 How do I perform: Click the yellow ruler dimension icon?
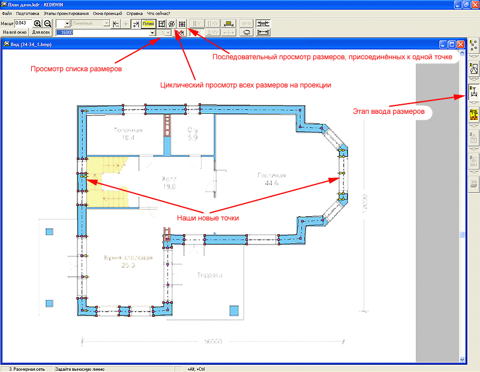[228, 23]
